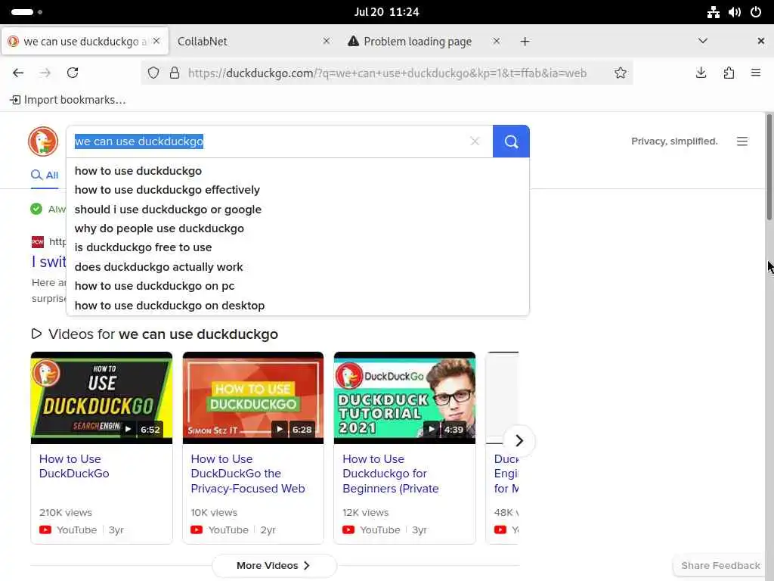
Task: Open "How to Use DuckDuckGo" video link
Action: click(x=75, y=466)
